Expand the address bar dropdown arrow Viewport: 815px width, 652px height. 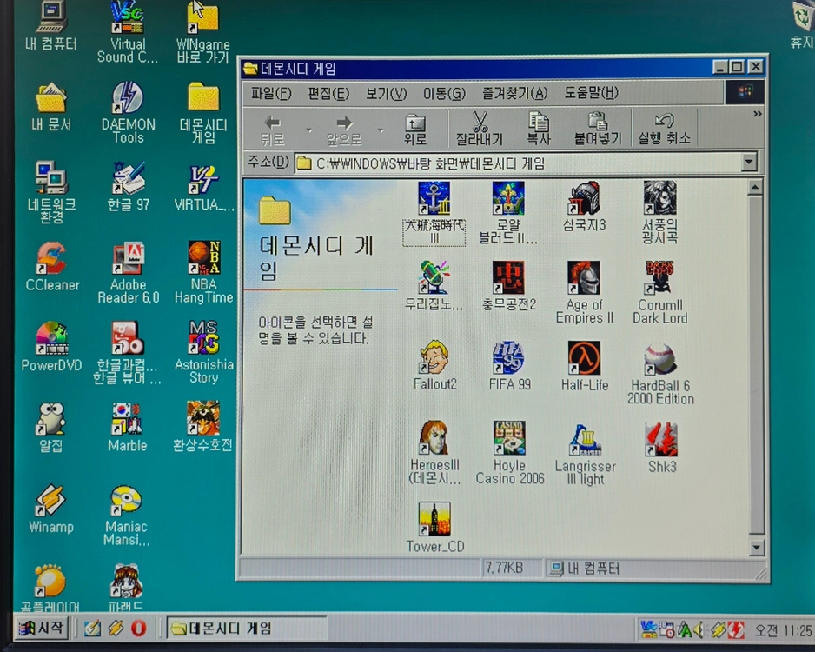(x=749, y=162)
